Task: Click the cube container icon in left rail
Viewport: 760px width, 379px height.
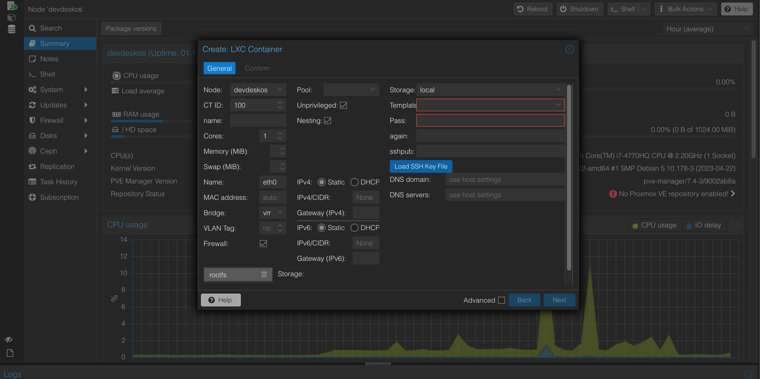Action: (11, 17)
